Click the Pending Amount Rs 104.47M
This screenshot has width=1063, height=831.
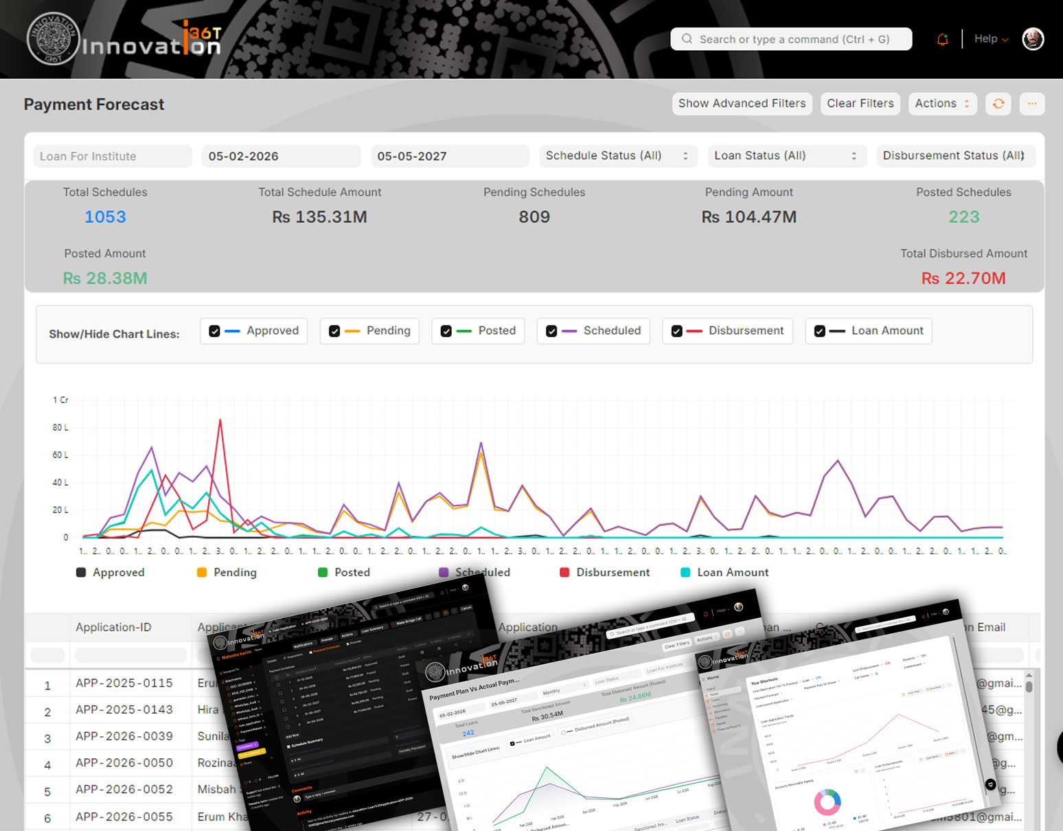coord(749,217)
